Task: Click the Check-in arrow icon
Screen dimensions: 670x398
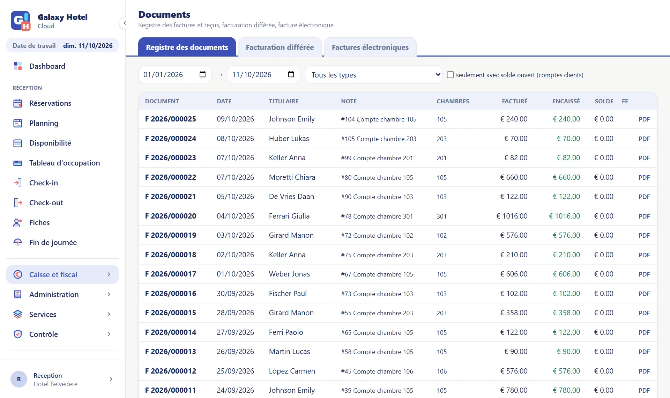Action: click(18, 183)
